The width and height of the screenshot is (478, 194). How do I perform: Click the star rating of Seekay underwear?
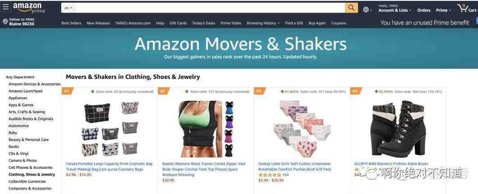click(x=270, y=175)
